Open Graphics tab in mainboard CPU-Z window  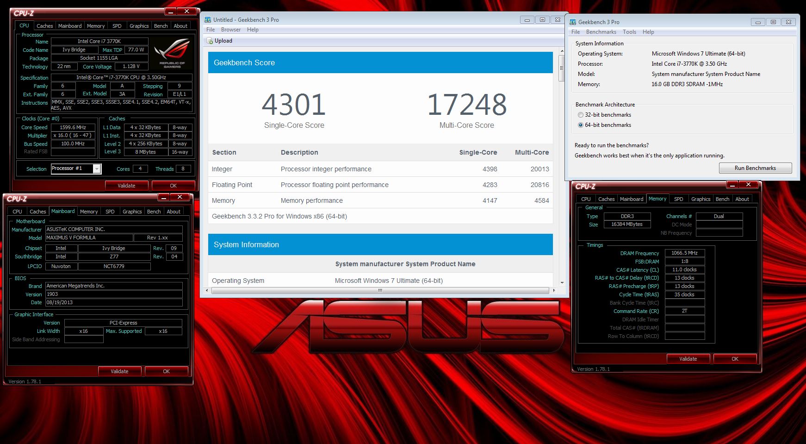point(132,212)
